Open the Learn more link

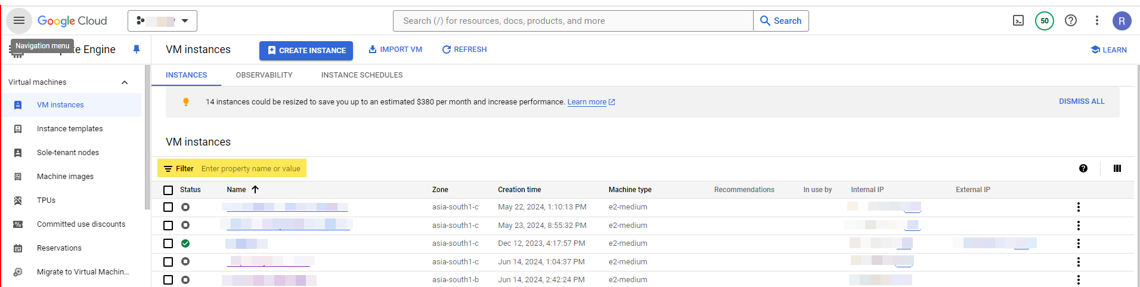pos(591,102)
